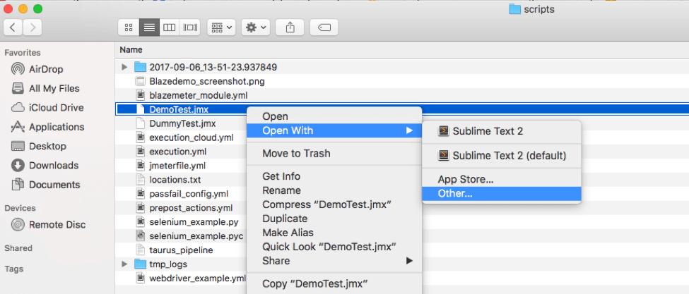Switch to column view in toolbar
The height and width of the screenshot is (294, 689).
click(x=169, y=27)
